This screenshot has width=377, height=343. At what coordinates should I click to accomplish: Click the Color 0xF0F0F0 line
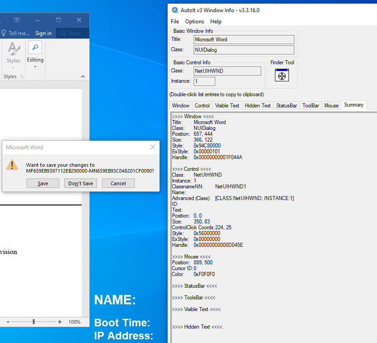pos(193,274)
